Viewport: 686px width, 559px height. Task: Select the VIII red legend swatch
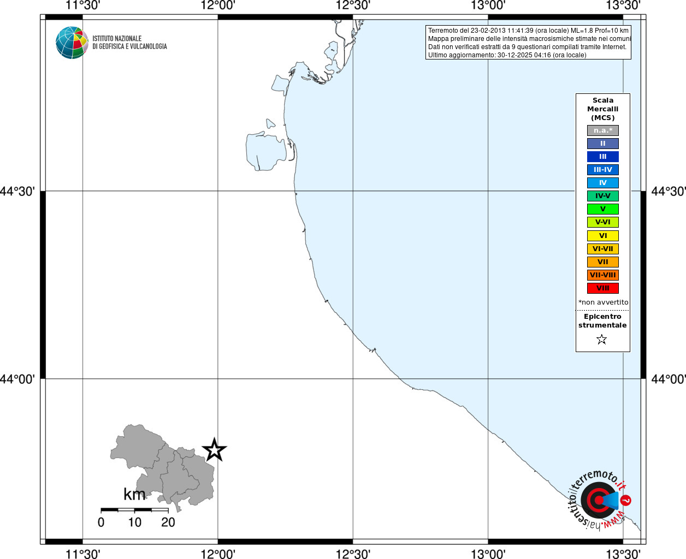coord(603,288)
